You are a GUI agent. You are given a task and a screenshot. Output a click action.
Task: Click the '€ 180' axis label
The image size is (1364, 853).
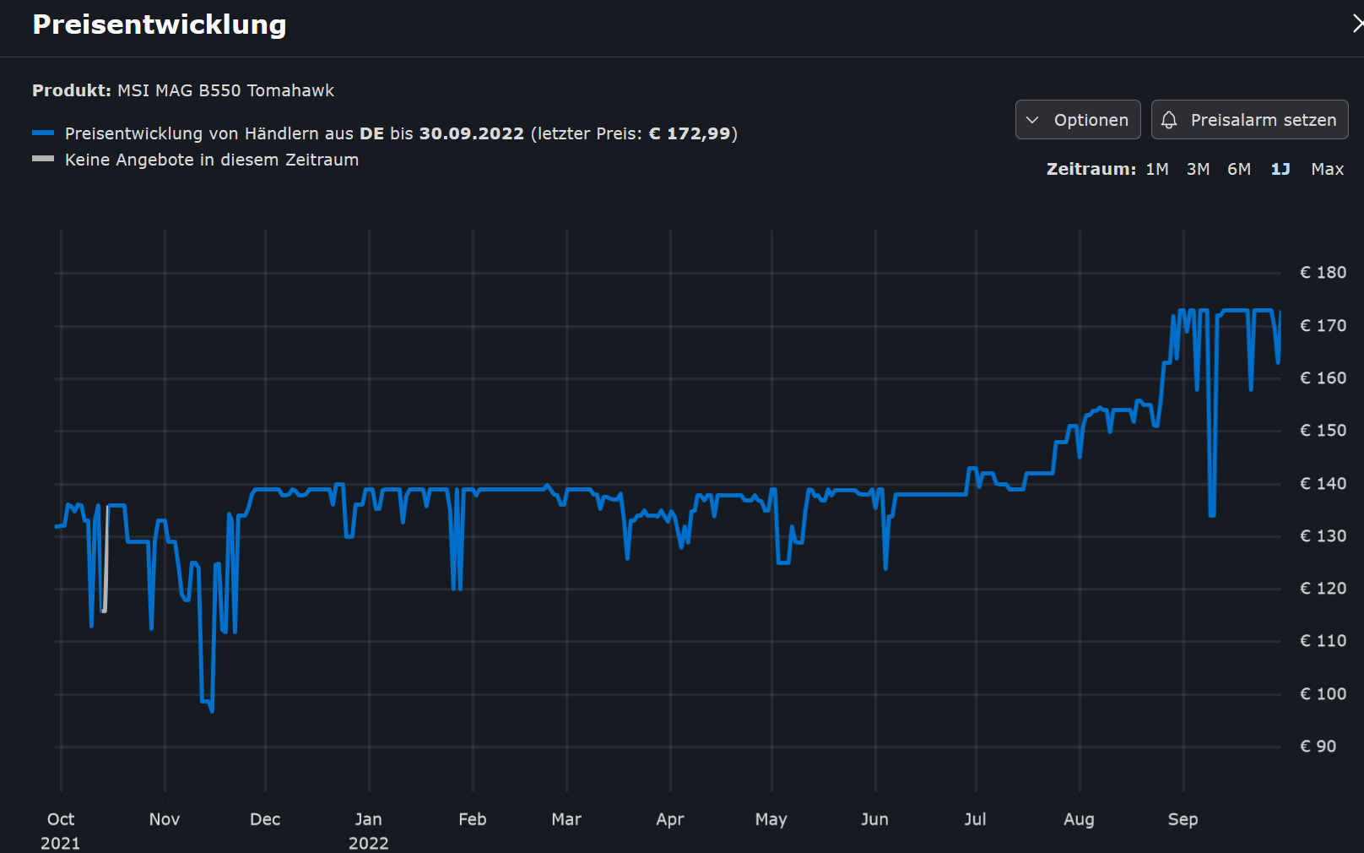[1323, 272]
